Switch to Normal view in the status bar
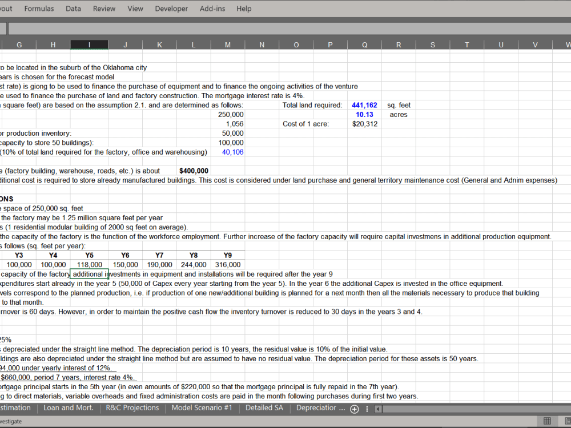The height and width of the screenshot is (428, 571). pyautogui.click(x=546, y=421)
